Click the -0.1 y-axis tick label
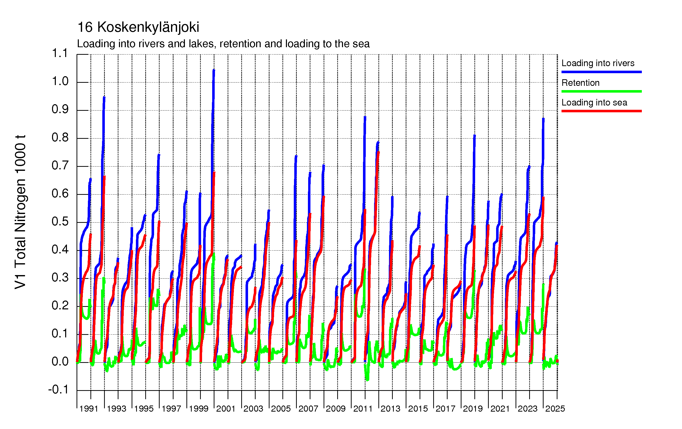This screenshot has width=682, height=429. [x=58, y=390]
